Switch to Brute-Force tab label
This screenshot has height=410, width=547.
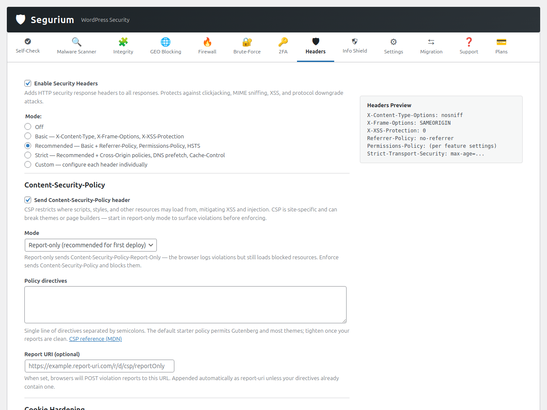tap(247, 52)
